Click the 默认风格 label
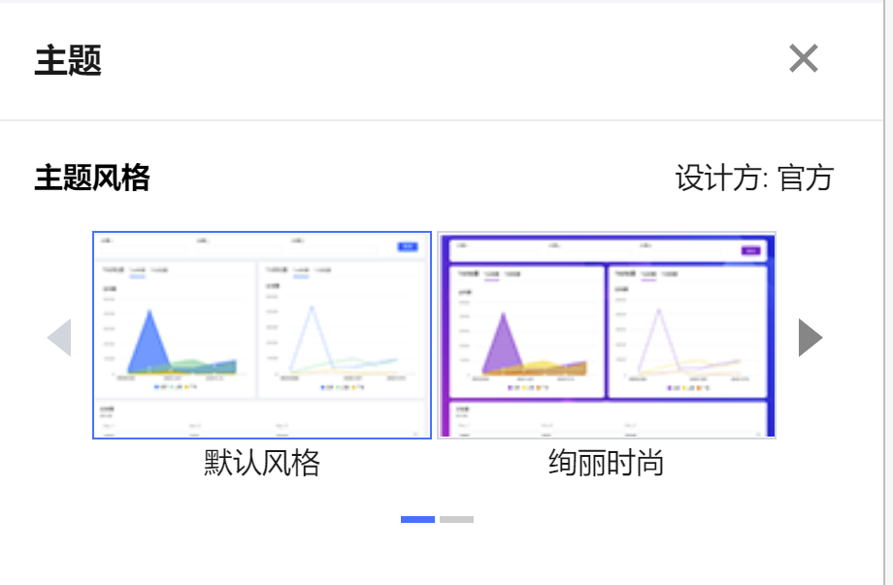The height and width of the screenshot is (585, 893). 262,463
